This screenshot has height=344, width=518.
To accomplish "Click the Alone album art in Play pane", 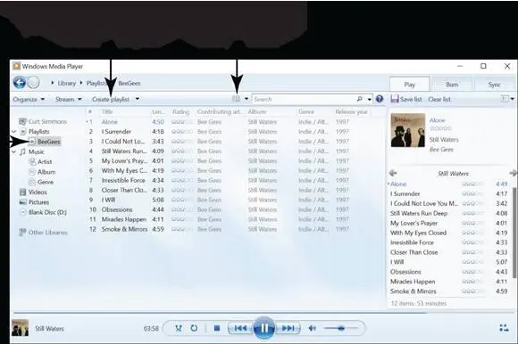I will [408, 130].
